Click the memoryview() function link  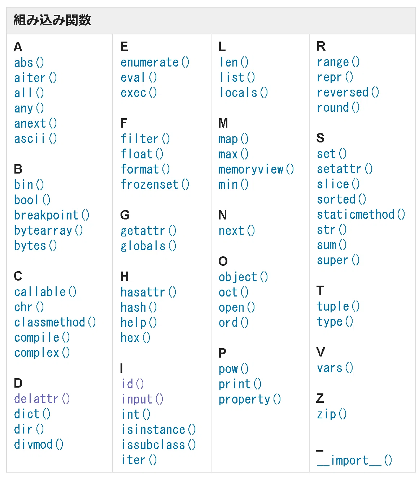pos(256,169)
